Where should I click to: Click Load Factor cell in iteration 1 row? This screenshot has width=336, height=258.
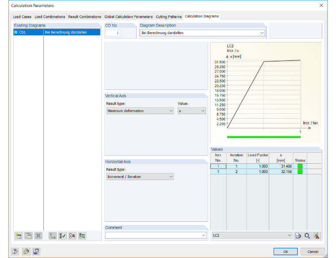pyautogui.click(x=258, y=166)
